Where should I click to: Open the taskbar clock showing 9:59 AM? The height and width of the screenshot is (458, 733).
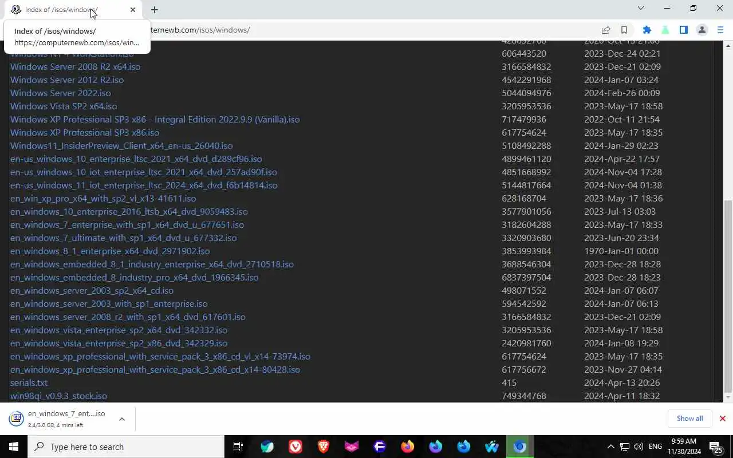683,447
